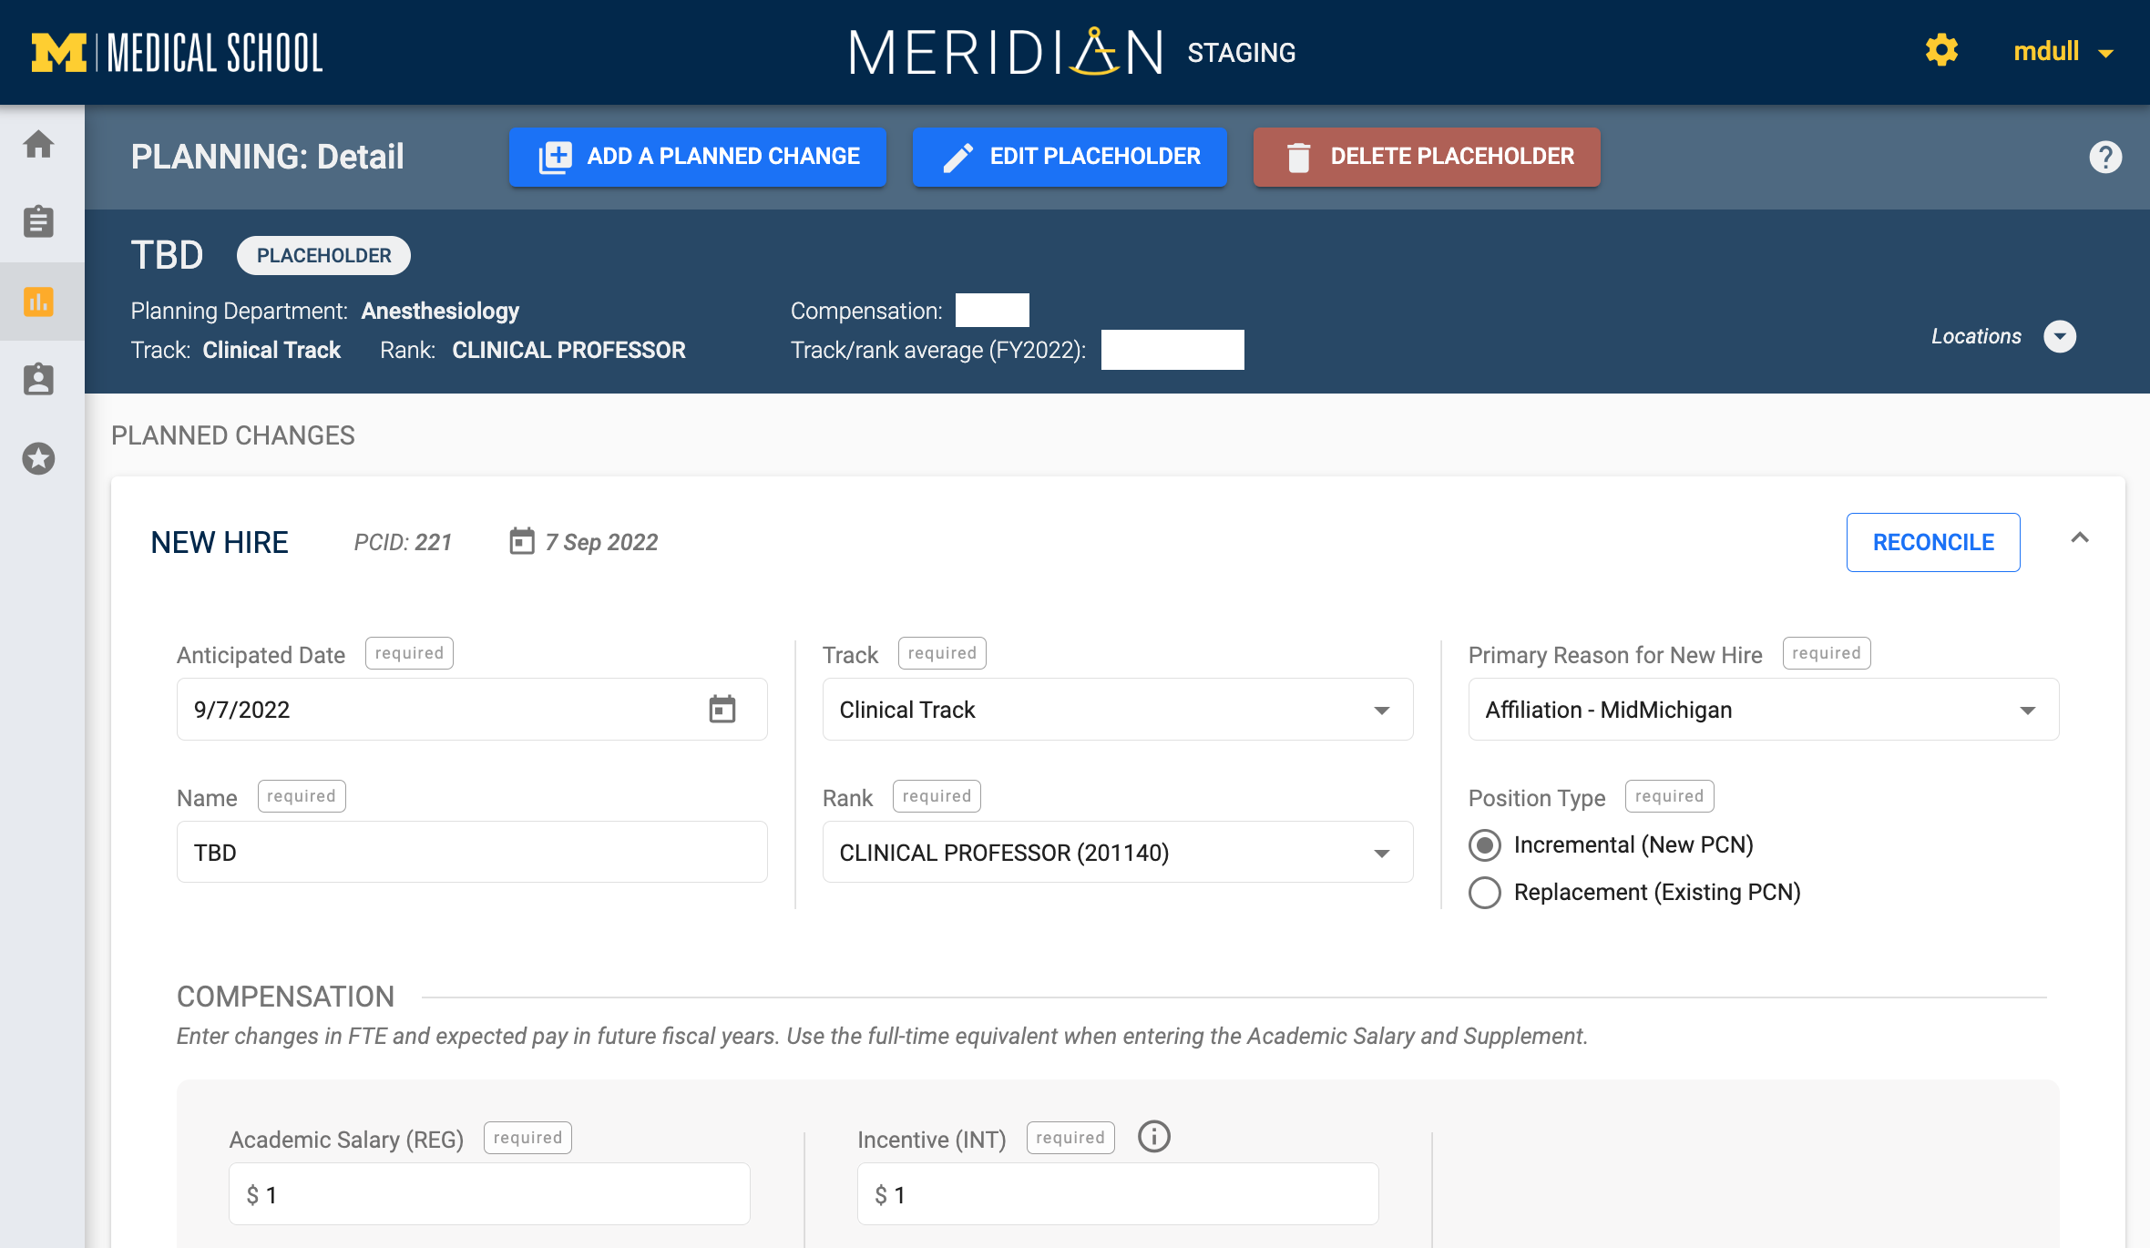Click the Anticipated Date input field
This screenshot has width=2150, height=1248.
click(472, 710)
